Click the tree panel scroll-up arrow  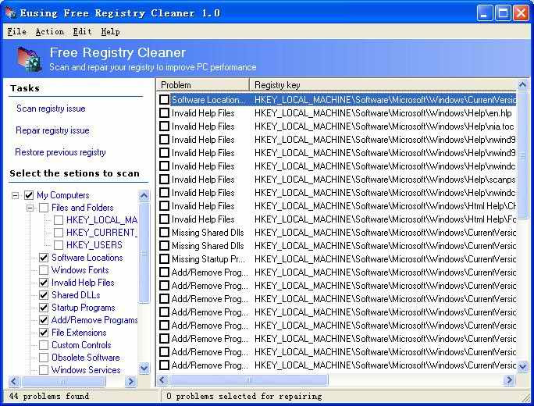tap(144, 195)
